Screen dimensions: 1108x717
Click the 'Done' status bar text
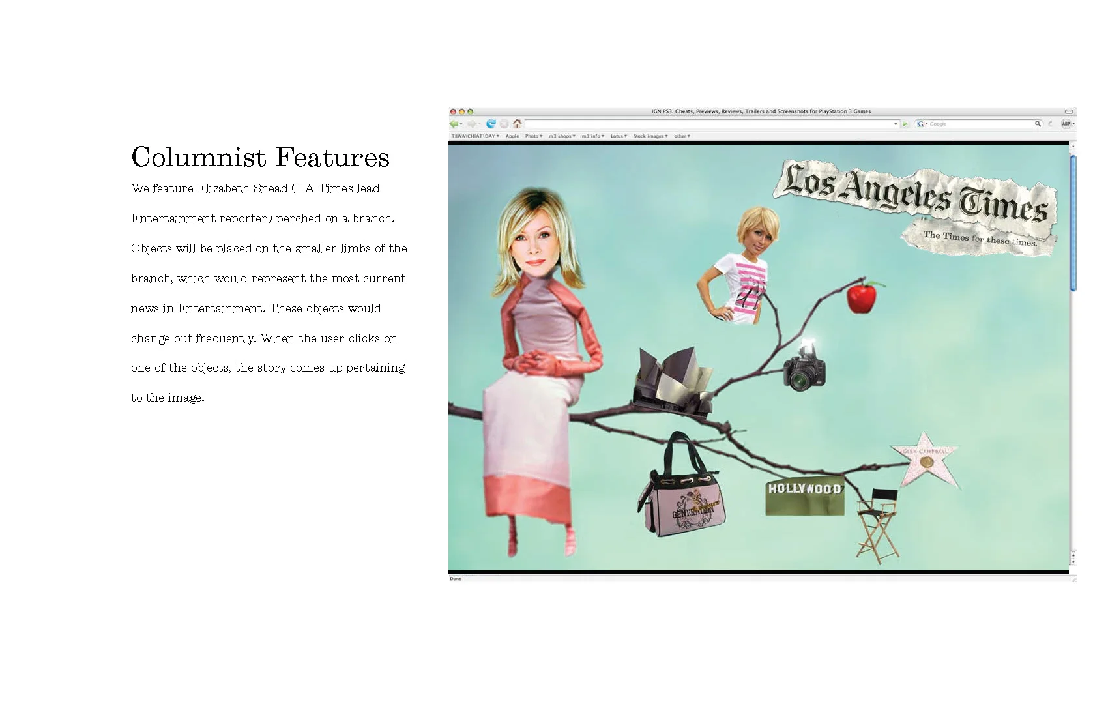pyautogui.click(x=456, y=579)
